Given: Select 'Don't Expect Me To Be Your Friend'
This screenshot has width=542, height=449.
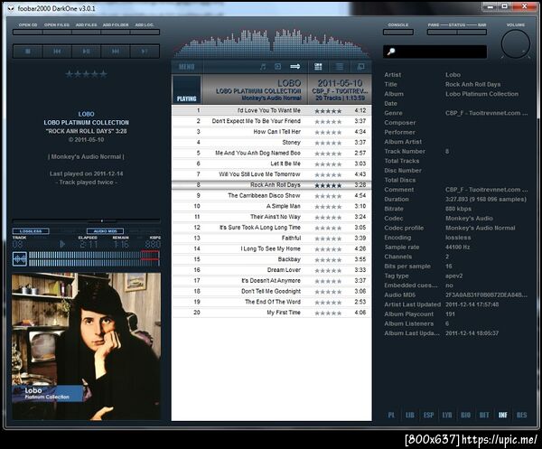Looking at the screenshot, I should pos(272,121).
